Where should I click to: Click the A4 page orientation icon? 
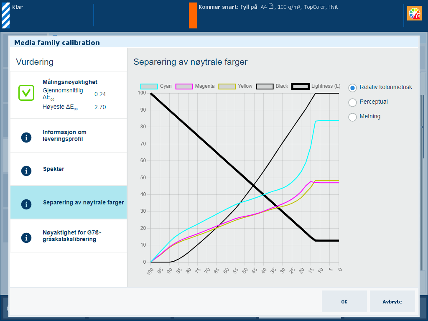[x=271, y=6]
